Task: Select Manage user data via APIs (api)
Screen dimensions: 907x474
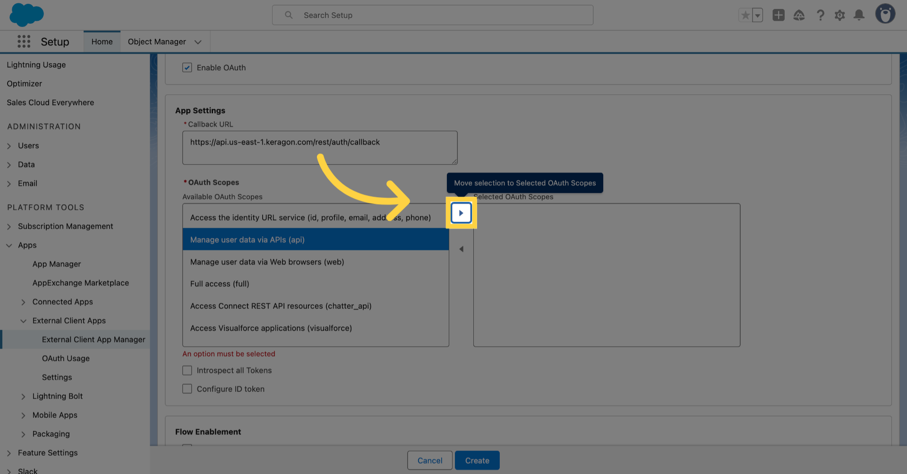Action: click(316, 240)
